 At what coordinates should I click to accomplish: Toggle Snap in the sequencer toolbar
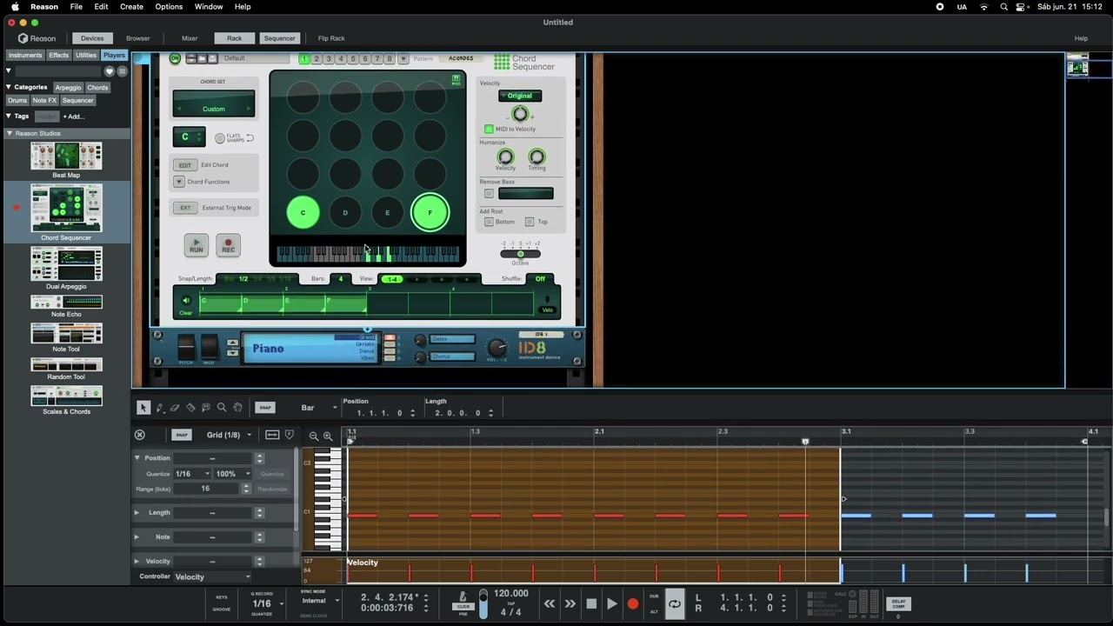(x=265, y=408)
